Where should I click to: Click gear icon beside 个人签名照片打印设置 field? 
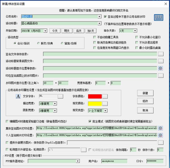(x=161, y=135)
